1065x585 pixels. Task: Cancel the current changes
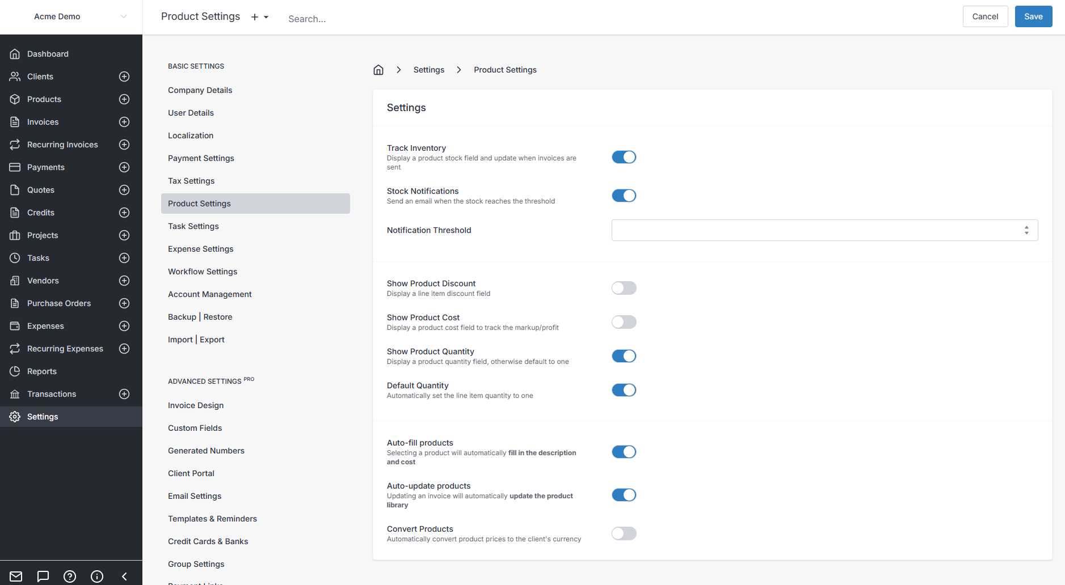point(985,16)
